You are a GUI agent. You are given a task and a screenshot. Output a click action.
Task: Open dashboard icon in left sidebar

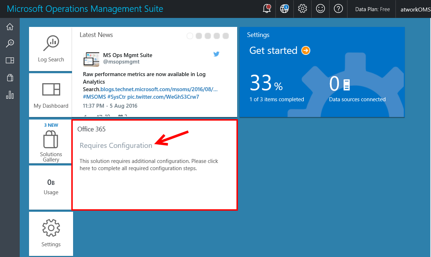[x=10, y=60]
